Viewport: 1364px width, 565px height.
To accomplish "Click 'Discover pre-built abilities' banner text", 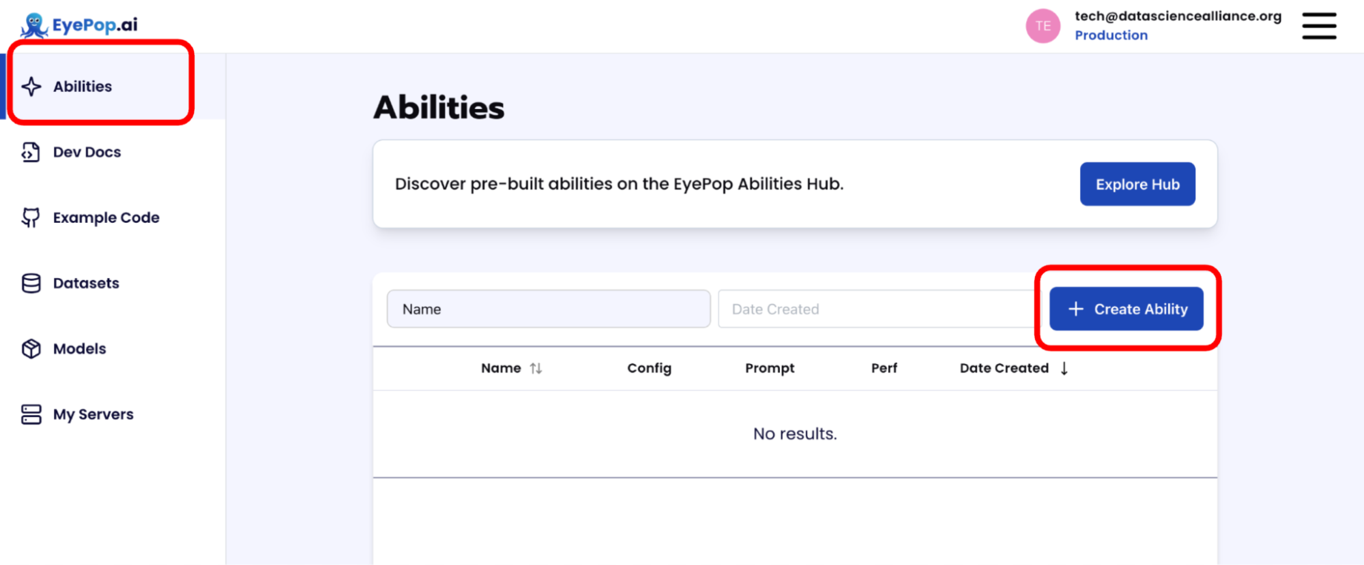I will coord(619,184).
